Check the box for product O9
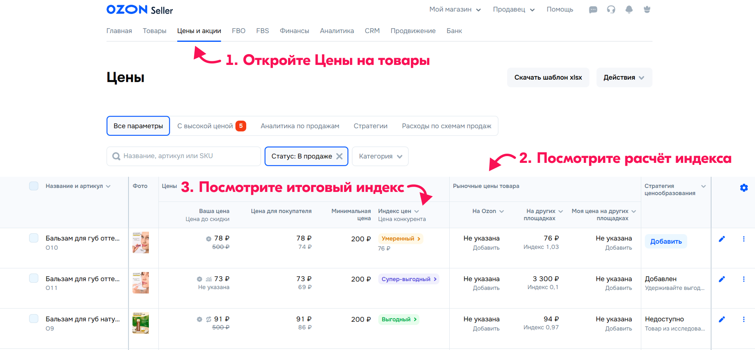Viewport: 755px width, 350px height. coord(34,319)
